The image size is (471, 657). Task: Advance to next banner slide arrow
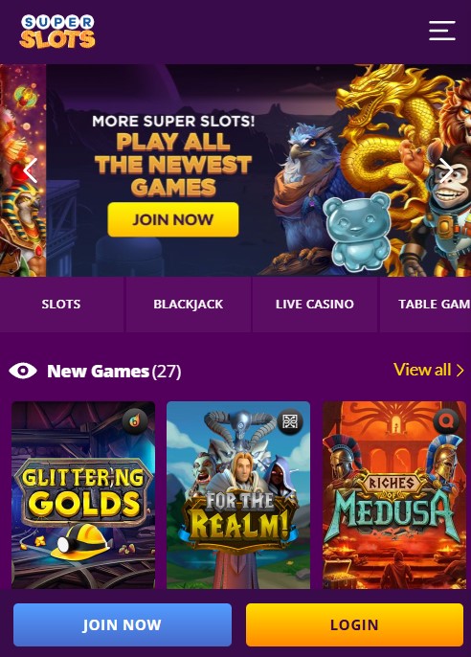(445, 170)
